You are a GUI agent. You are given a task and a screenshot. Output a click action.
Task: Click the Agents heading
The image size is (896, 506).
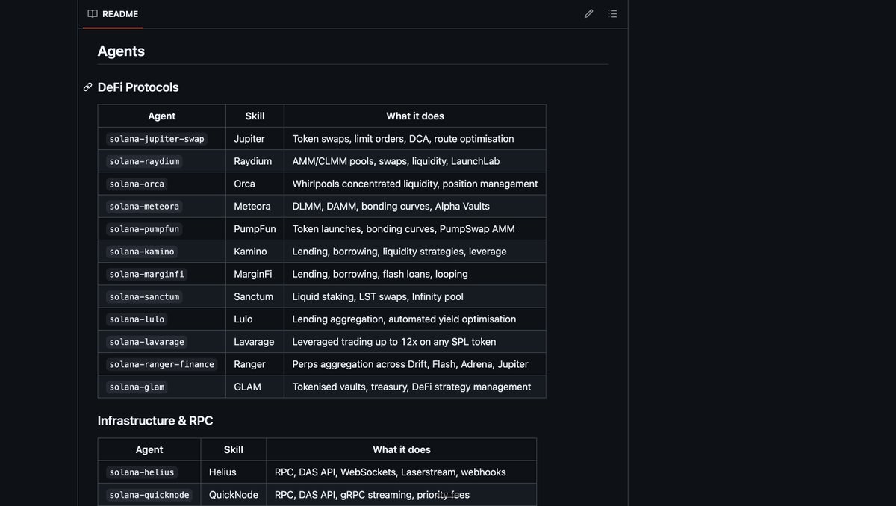[121, 51]
